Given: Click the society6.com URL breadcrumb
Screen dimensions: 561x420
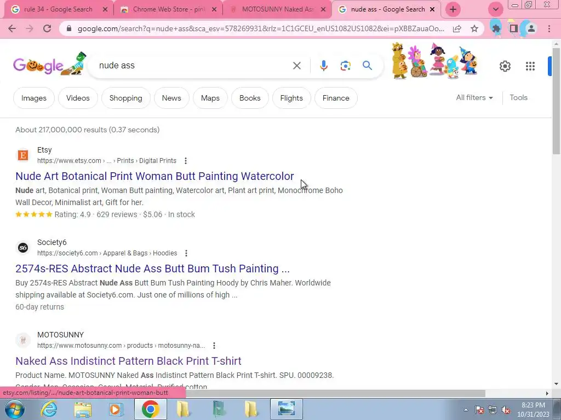Looking at the screenshot, I should pos(107,253).
